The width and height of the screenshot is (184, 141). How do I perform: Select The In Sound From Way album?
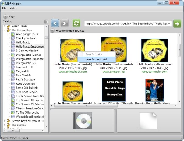click(30, 96)
